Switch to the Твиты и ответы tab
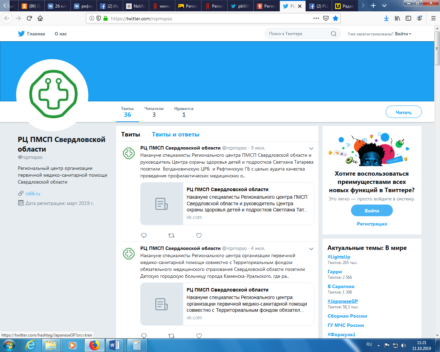 click(x=176, y=134)
